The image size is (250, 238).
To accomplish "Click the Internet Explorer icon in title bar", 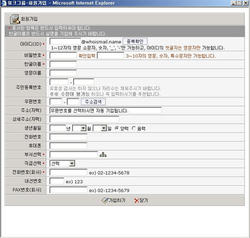I will pos(3,3).
